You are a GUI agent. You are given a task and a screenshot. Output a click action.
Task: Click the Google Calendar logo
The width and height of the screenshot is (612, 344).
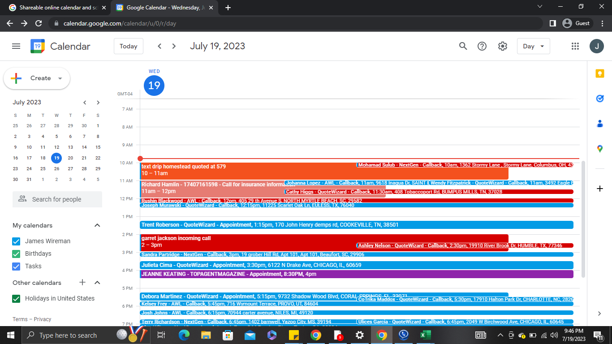coord(38,46)
